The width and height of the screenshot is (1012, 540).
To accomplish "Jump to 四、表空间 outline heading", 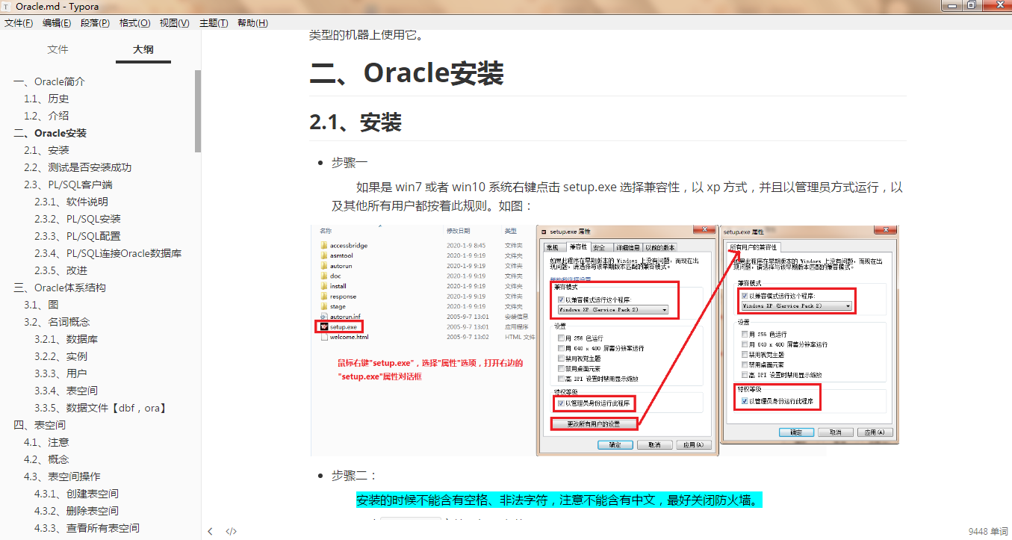I will (x=40, y=425).
